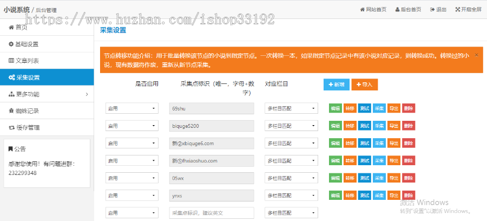Click 删除 for the ynxs row
This screenshot has height=221, width=487.
[409, 195]
